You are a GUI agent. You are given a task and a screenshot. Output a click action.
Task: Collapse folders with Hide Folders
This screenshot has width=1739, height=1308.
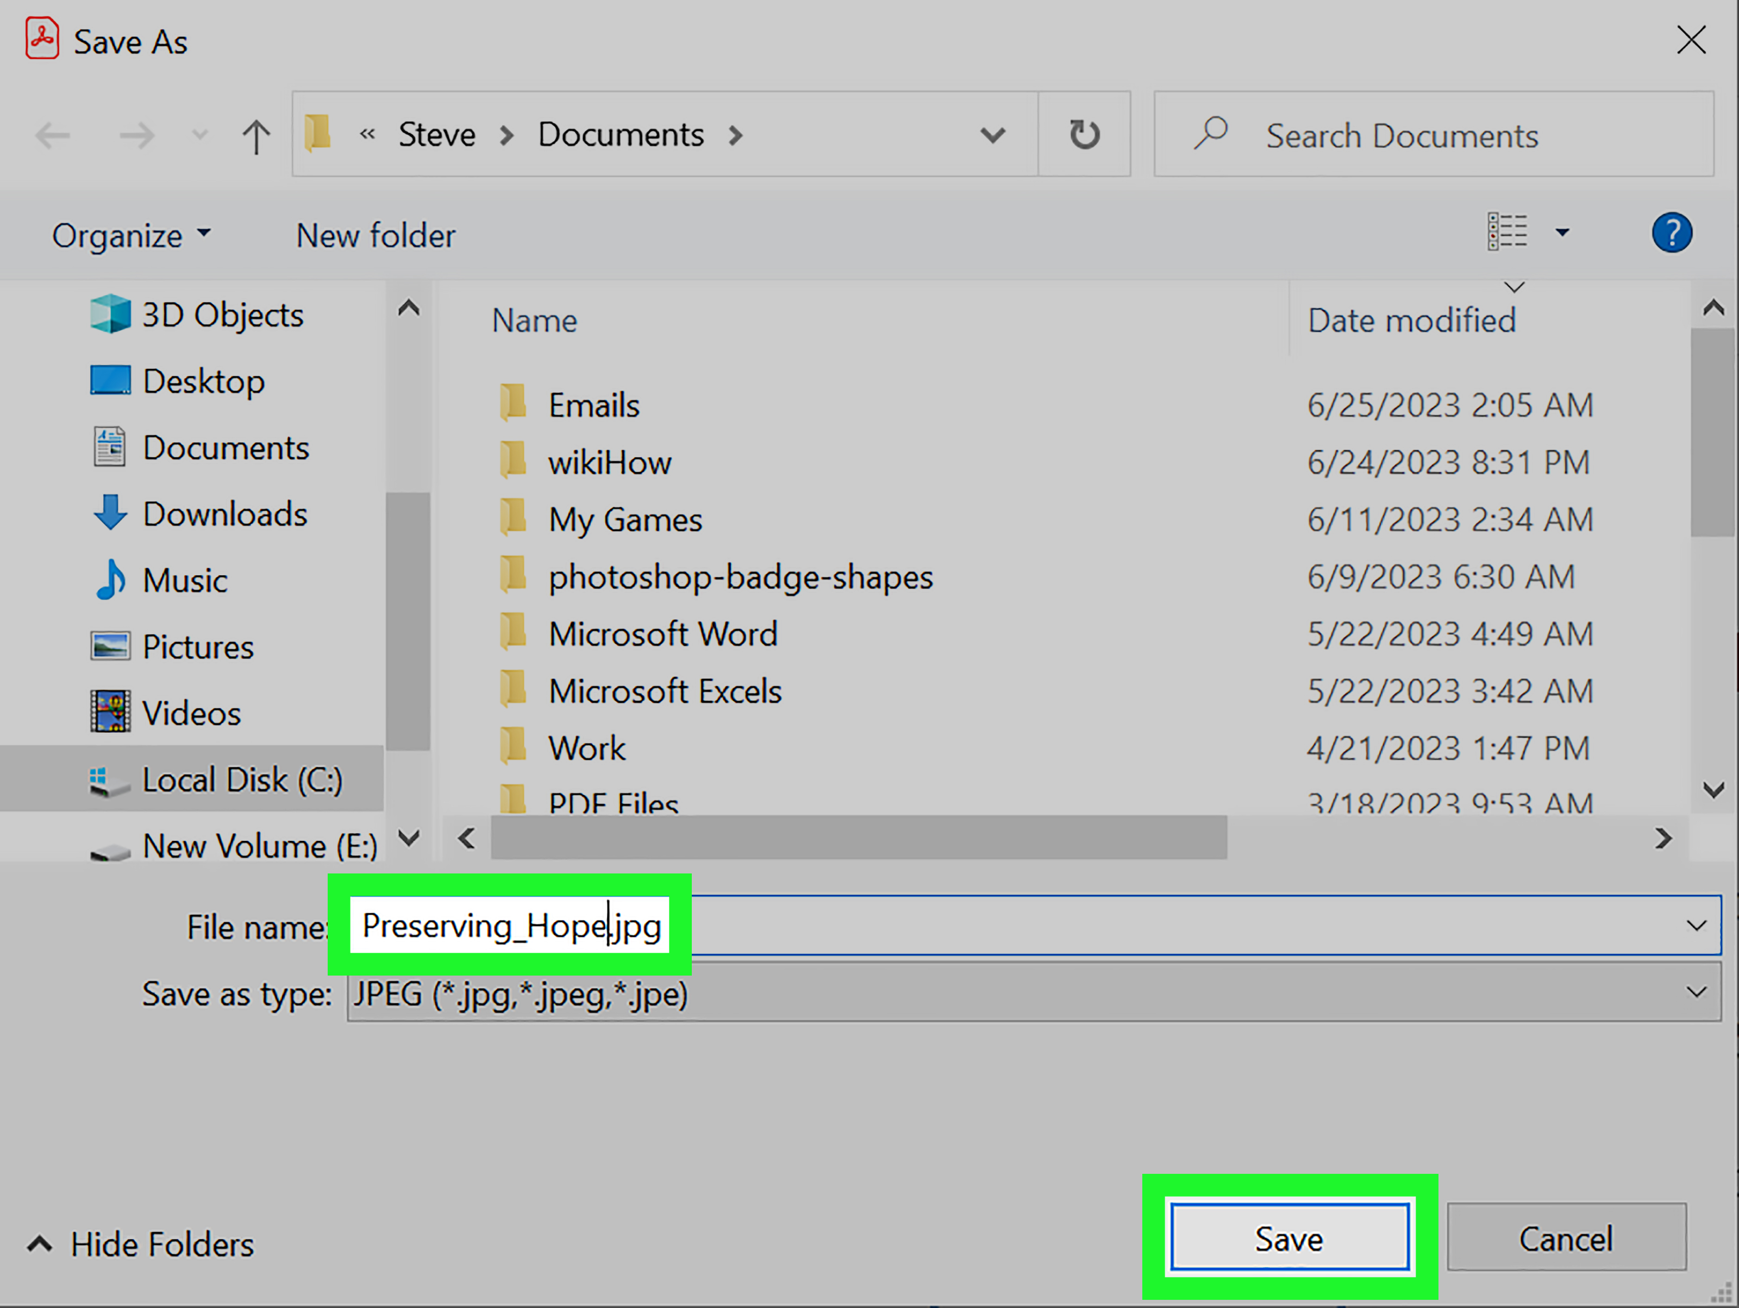161,1243
